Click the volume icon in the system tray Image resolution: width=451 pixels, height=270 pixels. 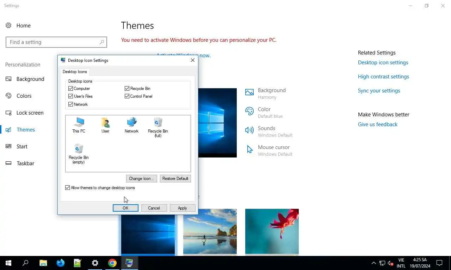pos(390,263)
